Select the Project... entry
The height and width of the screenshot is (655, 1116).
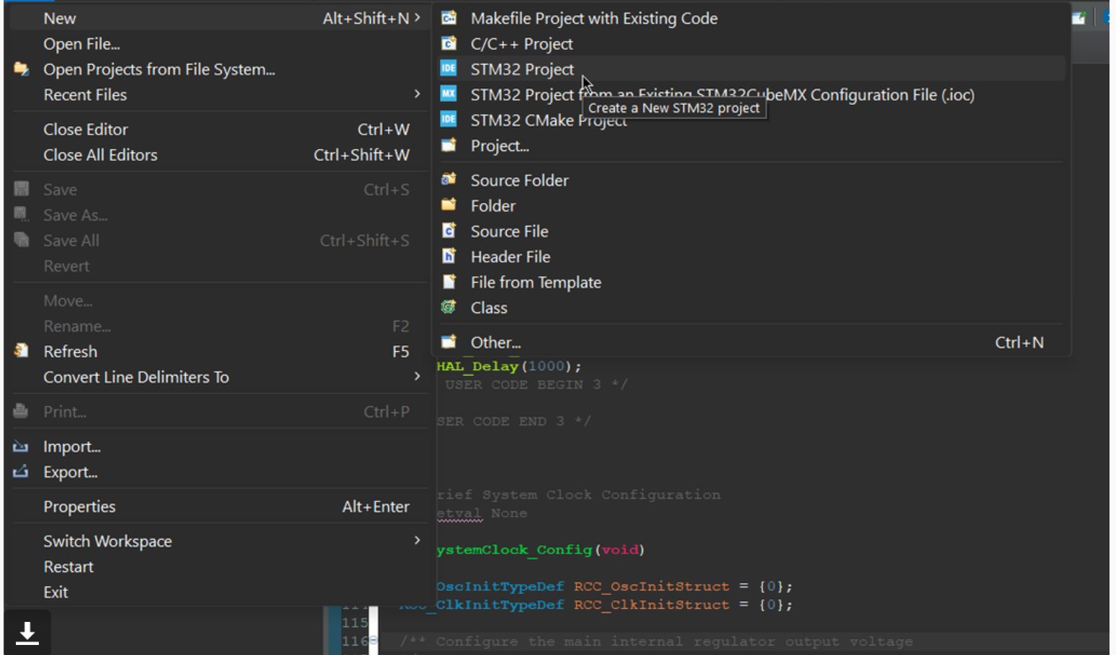[751, 145]
